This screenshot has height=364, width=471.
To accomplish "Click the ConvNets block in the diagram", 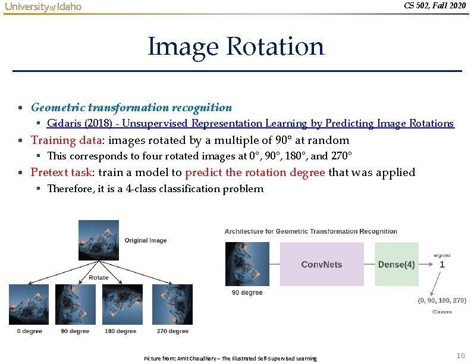I will coord(322,264).
